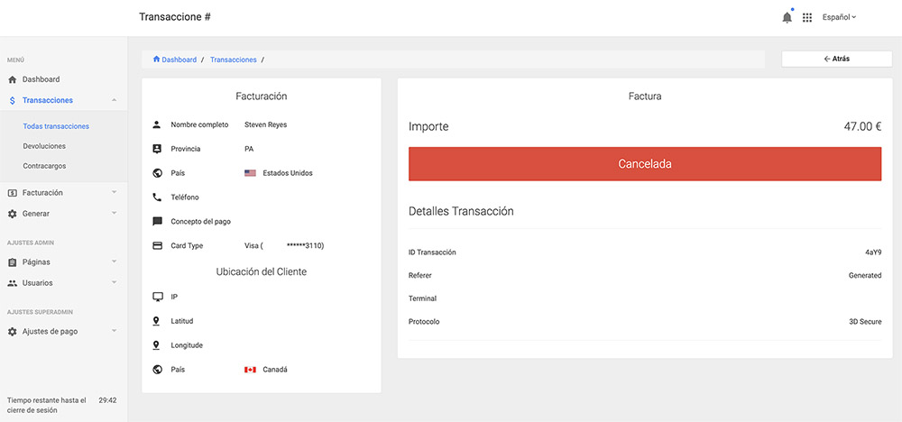Click the Atrás back button
The image size is (902, 422).
(x=836, y=59)
